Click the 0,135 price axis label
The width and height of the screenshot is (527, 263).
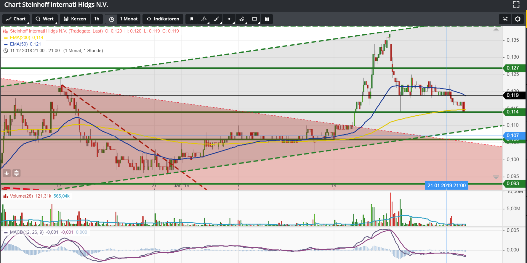point(513,40)
